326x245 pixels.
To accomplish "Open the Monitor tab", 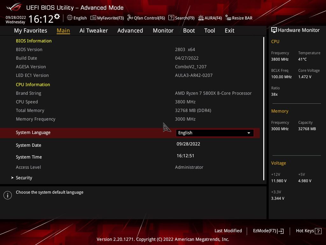I will coord(163,31).
